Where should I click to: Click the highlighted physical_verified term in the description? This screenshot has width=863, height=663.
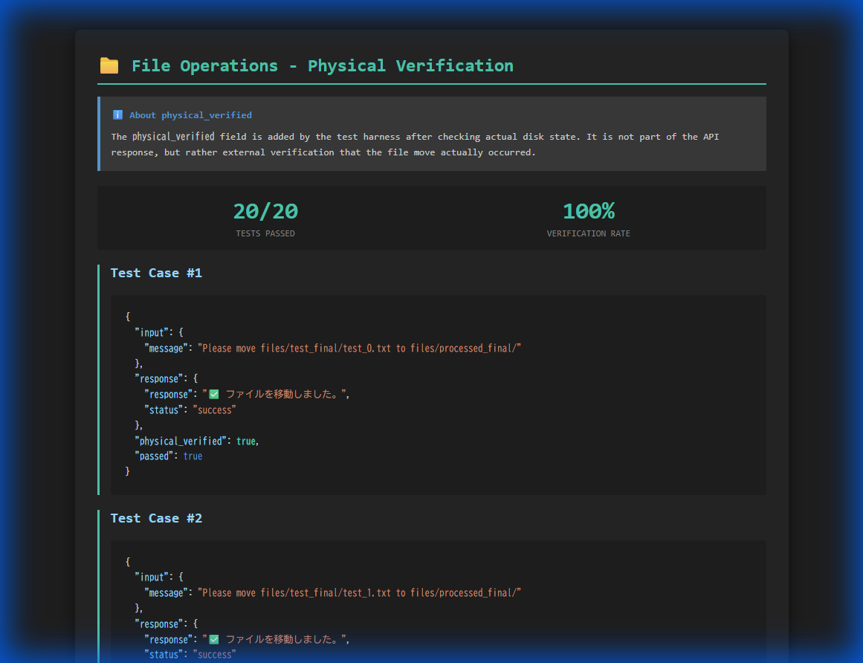point(172,137)
